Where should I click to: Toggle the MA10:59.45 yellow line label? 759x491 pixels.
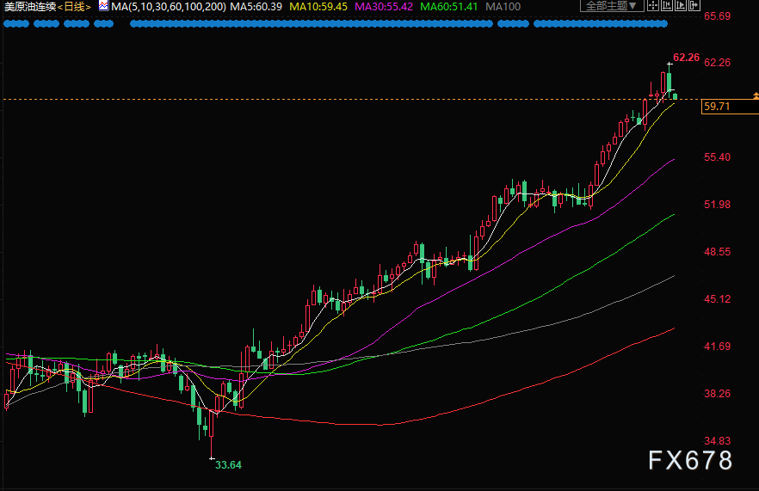(x=318, y=7)
